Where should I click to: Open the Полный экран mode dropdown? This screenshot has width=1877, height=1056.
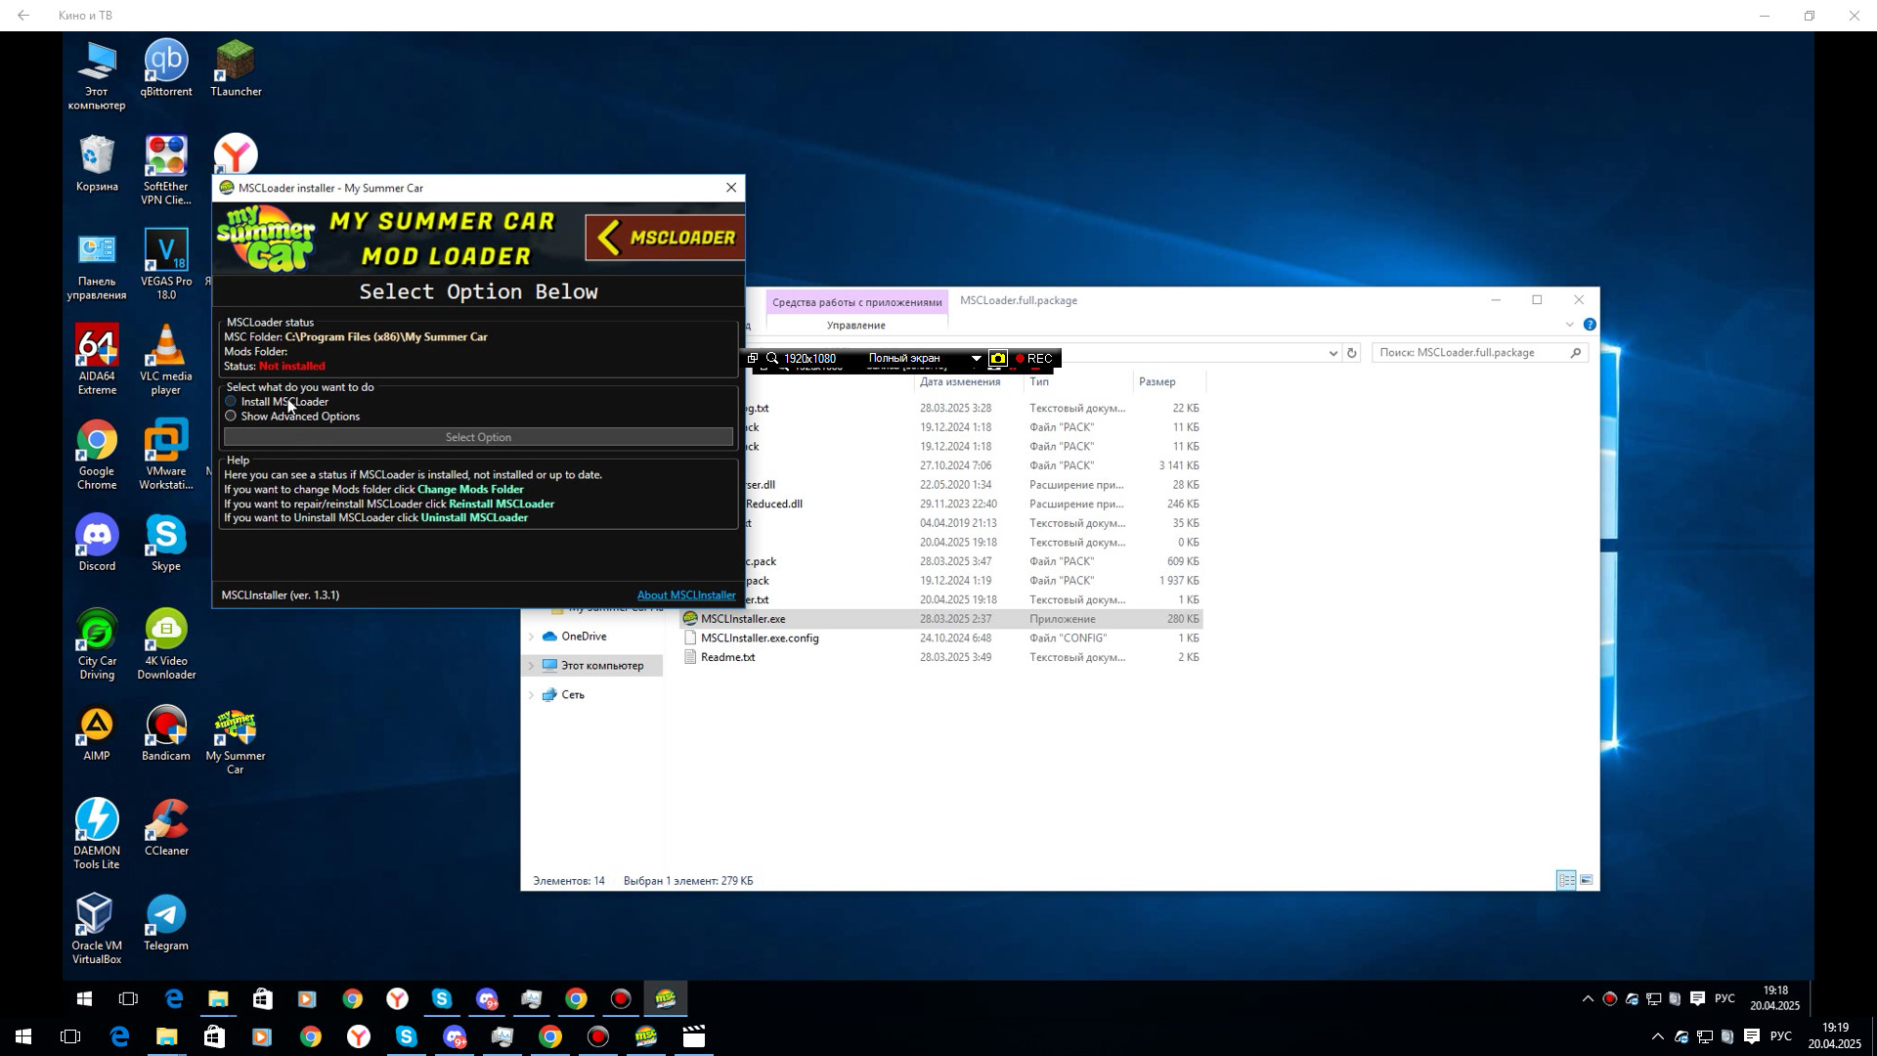pyautogui.click(x=975, y=359)
